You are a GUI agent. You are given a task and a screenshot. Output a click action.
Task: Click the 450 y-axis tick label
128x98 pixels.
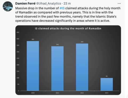click(18, 32)
